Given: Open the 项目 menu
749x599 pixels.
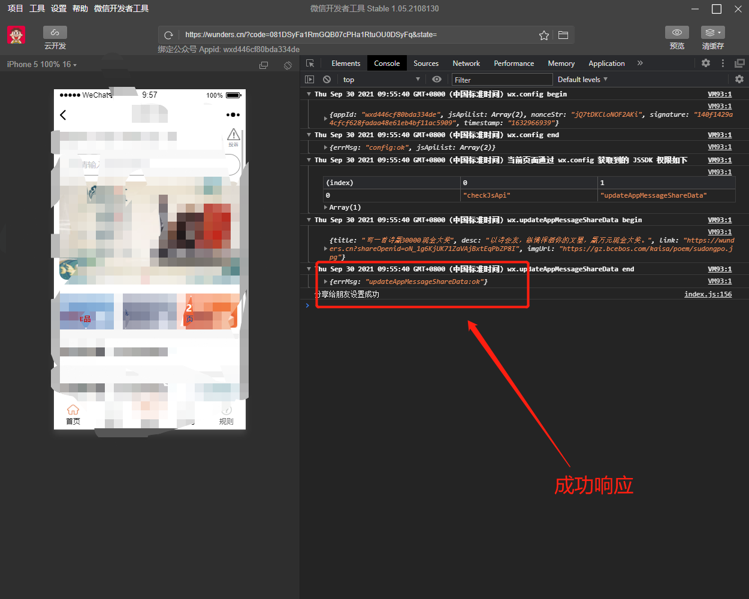Looking at the screenshot, I should [15, 8].
